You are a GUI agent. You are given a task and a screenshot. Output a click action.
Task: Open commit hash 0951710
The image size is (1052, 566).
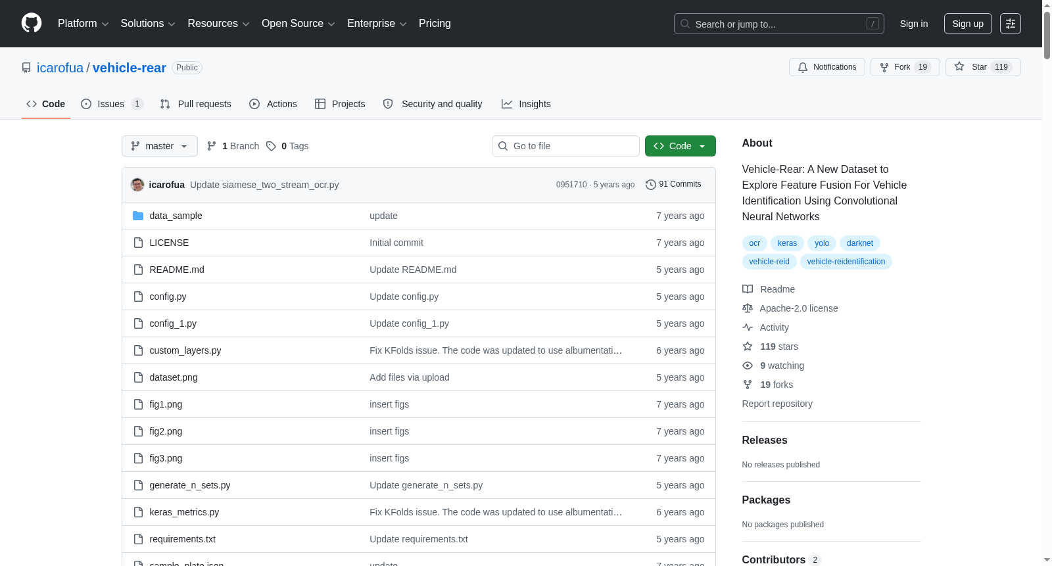click(x=571, y=185)
